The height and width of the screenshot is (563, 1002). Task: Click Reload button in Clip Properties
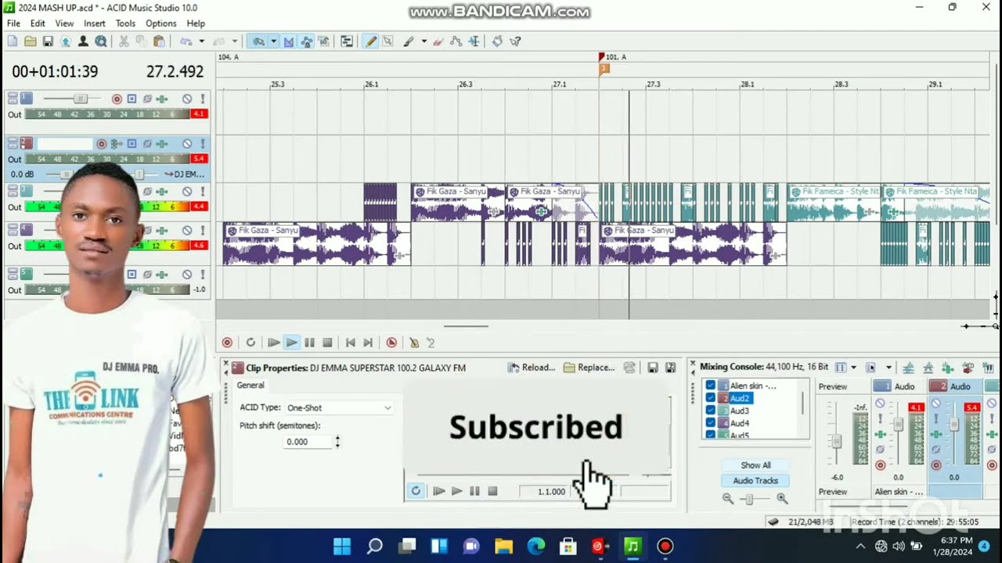click(532, 368)
